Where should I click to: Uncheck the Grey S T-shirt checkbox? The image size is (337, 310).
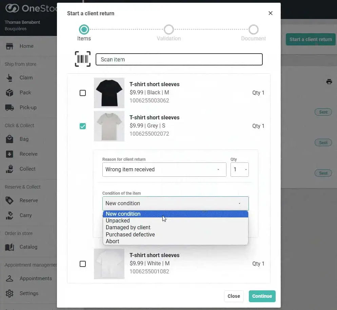point(82,126)
